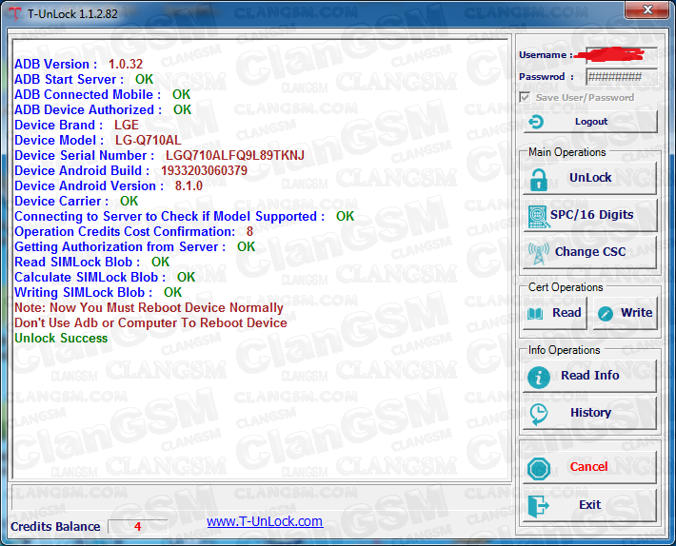Click the arrow icon on Logout button
This screenshot has width=676, height=546.
tap(536, 122)
